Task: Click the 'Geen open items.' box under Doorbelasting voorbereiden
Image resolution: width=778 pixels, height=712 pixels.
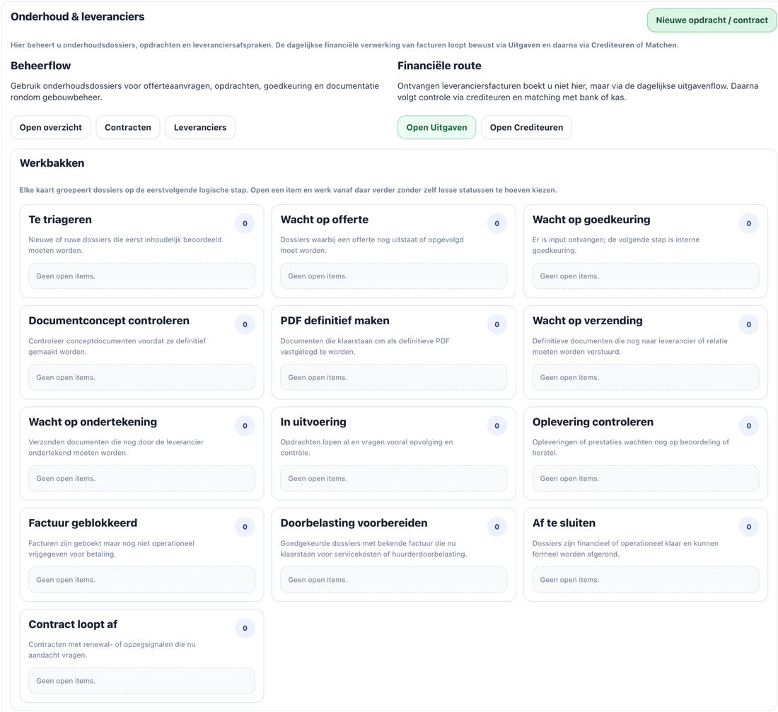Action: click(393, 579)
